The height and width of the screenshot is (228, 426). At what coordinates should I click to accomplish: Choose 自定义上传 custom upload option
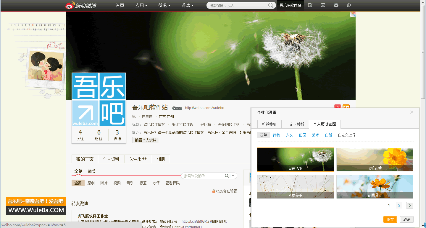347,135
